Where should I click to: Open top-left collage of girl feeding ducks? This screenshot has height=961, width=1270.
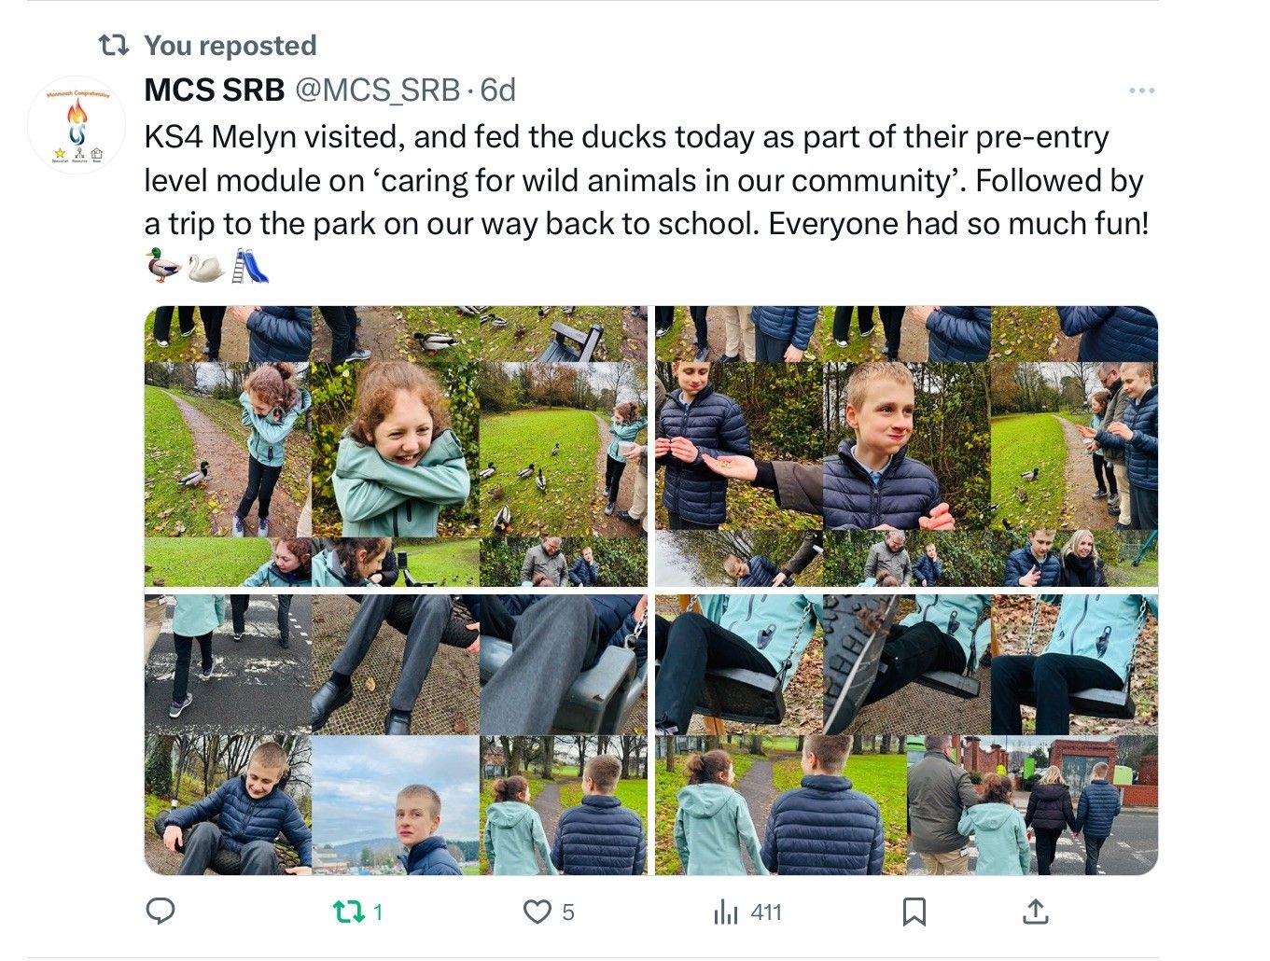point(396,446)
